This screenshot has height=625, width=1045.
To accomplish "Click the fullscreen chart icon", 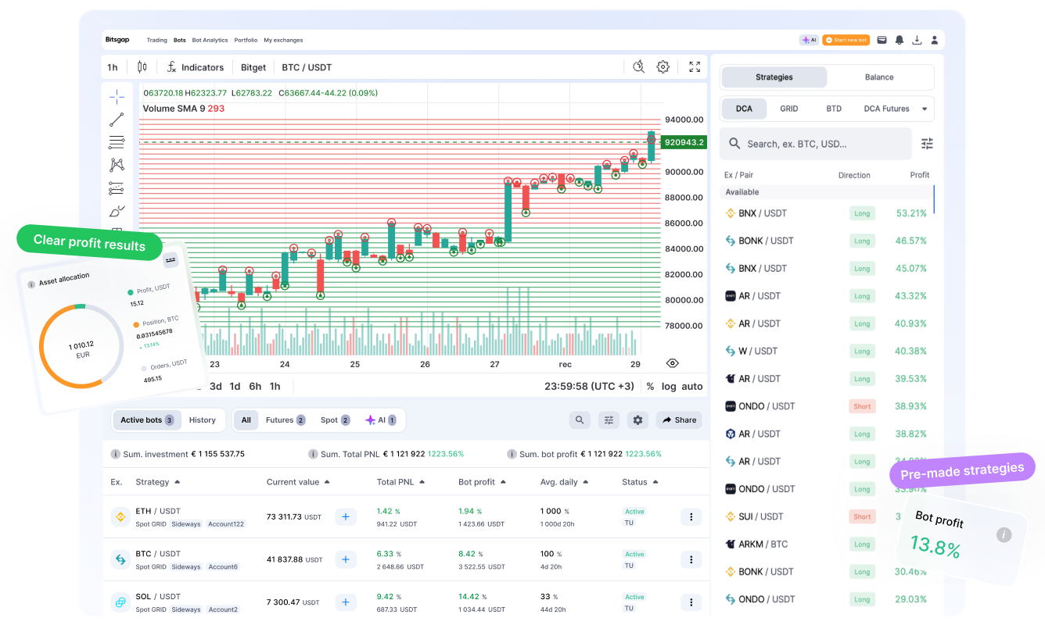I will [x=694, y=67].
